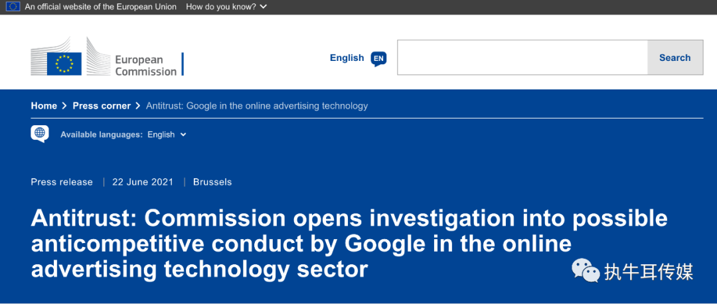Click the WeChat watermark logo
The image size is (717, 304).
tap(586, 271)
